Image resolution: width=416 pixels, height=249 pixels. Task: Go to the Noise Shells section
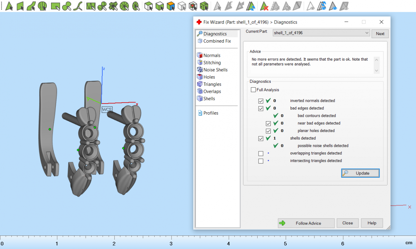pos(215,70)
